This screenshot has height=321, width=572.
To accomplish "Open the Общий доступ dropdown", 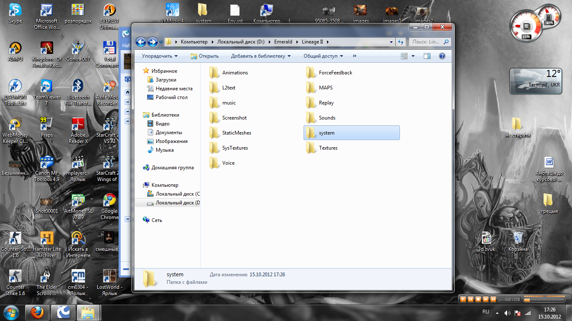I will pyautogui.click(x=323, y=56).
